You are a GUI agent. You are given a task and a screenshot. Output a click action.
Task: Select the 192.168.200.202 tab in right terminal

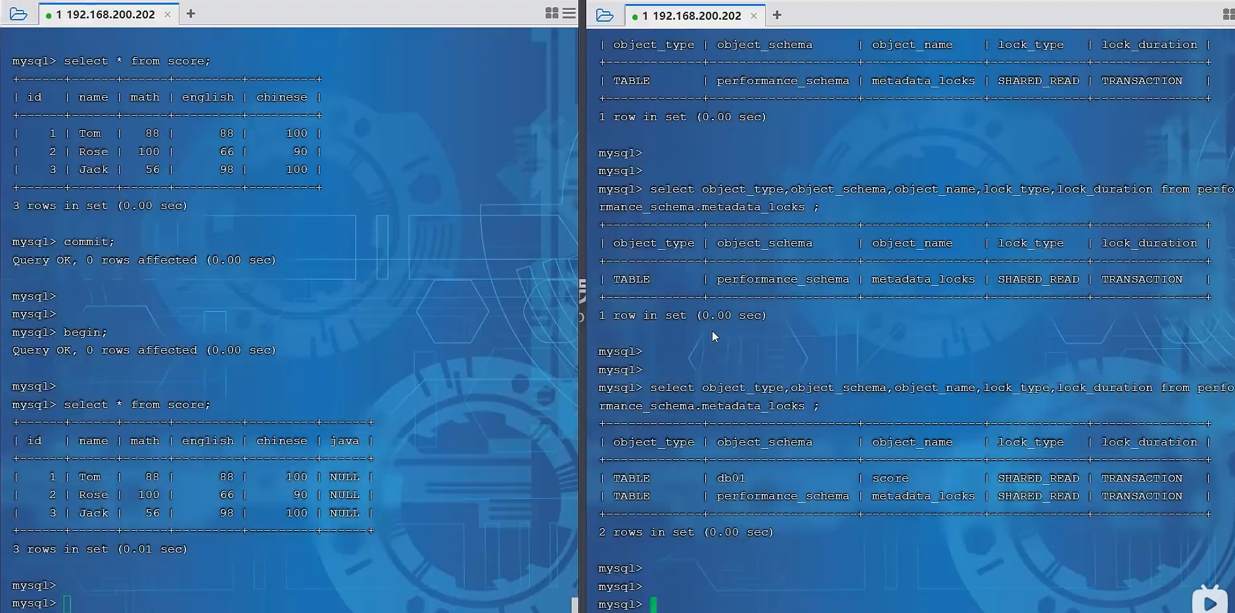click(x=691, y=16)
